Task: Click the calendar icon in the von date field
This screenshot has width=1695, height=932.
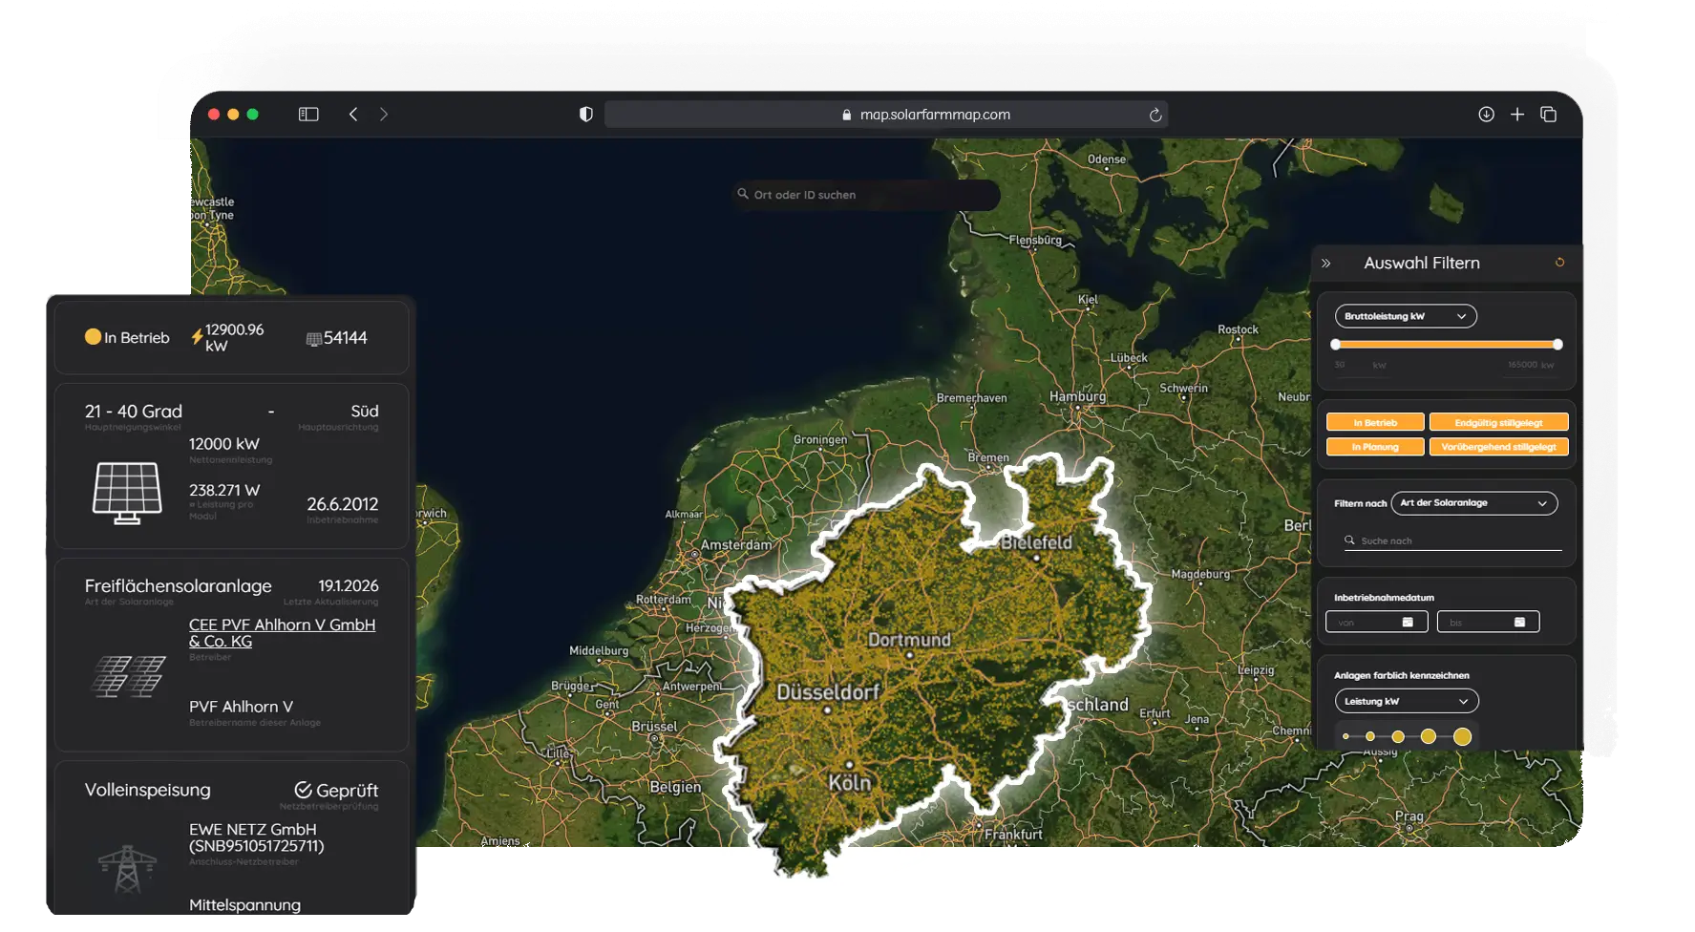Action: pos(1406,621)
